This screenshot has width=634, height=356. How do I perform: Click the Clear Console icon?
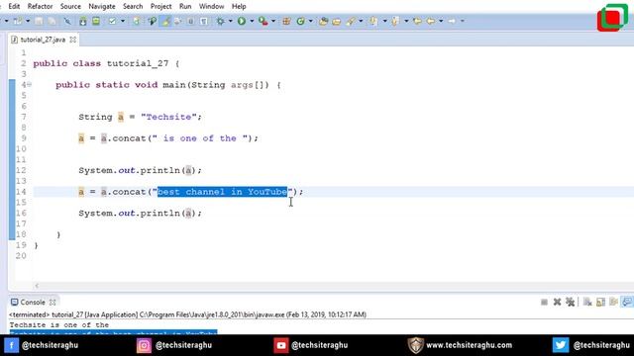pyautogui.click(x=587, y=302)
